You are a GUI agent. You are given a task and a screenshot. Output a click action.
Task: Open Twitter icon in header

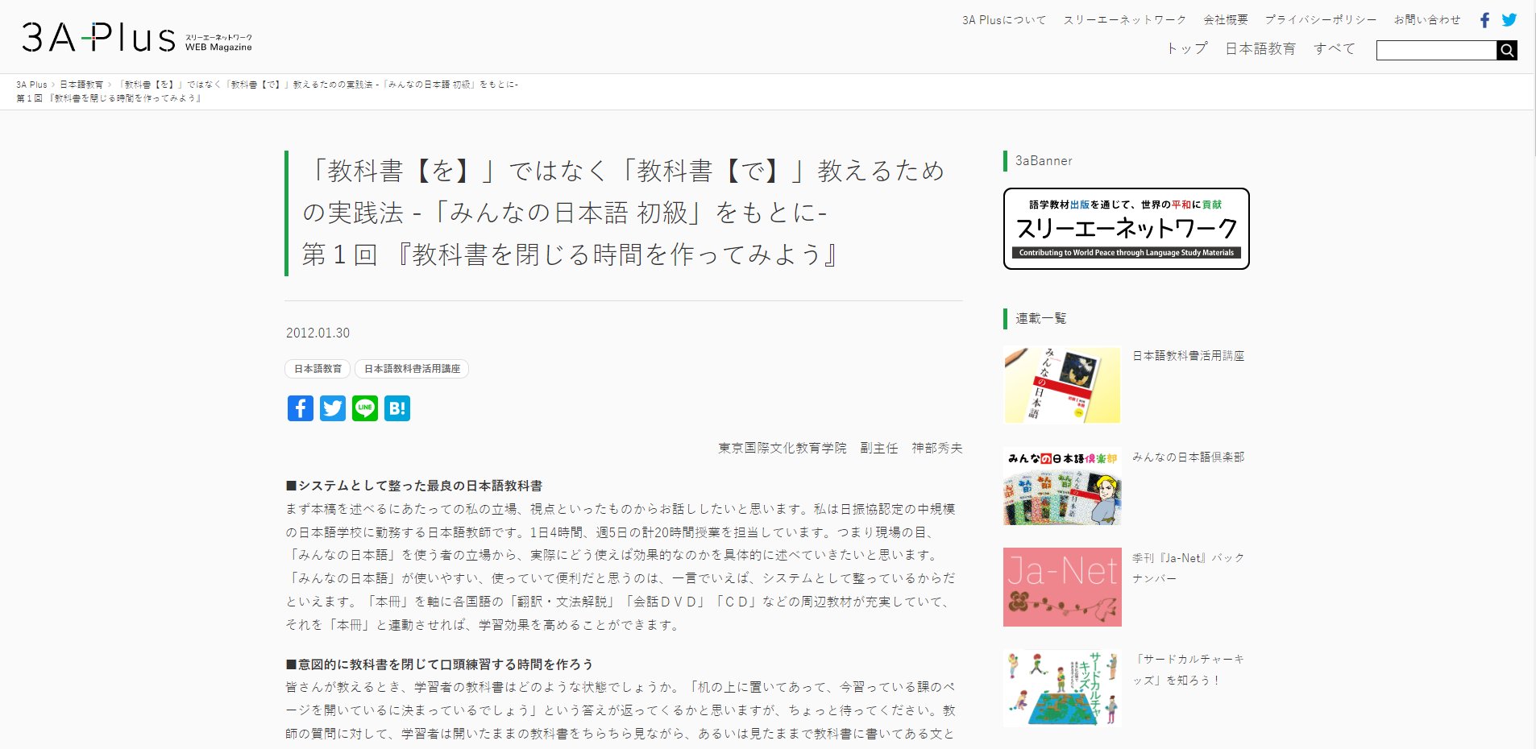(x=1509, y=20)
